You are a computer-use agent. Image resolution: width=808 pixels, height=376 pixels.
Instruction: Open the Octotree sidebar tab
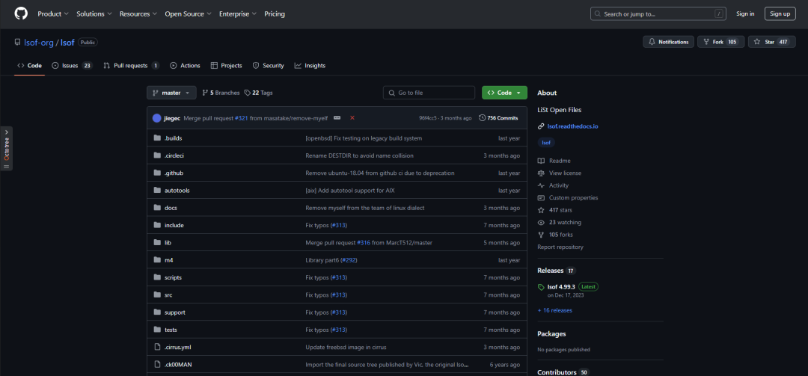click(6, 148)
